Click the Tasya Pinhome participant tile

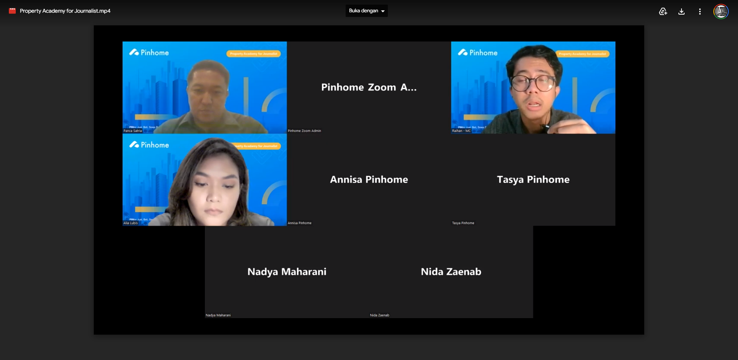533,180
